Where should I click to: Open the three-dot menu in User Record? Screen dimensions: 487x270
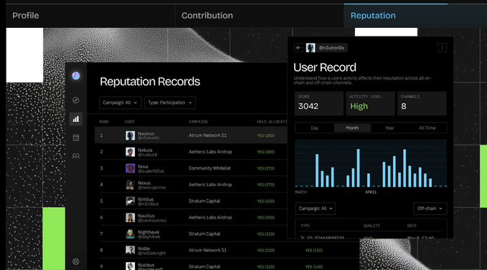[443, 48]
